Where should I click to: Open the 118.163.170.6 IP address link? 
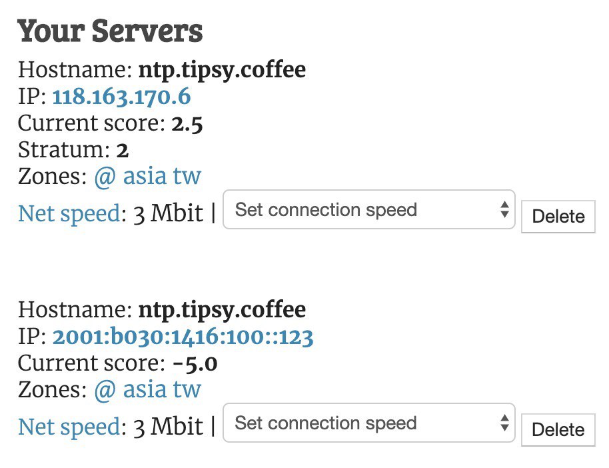[121, 97]
